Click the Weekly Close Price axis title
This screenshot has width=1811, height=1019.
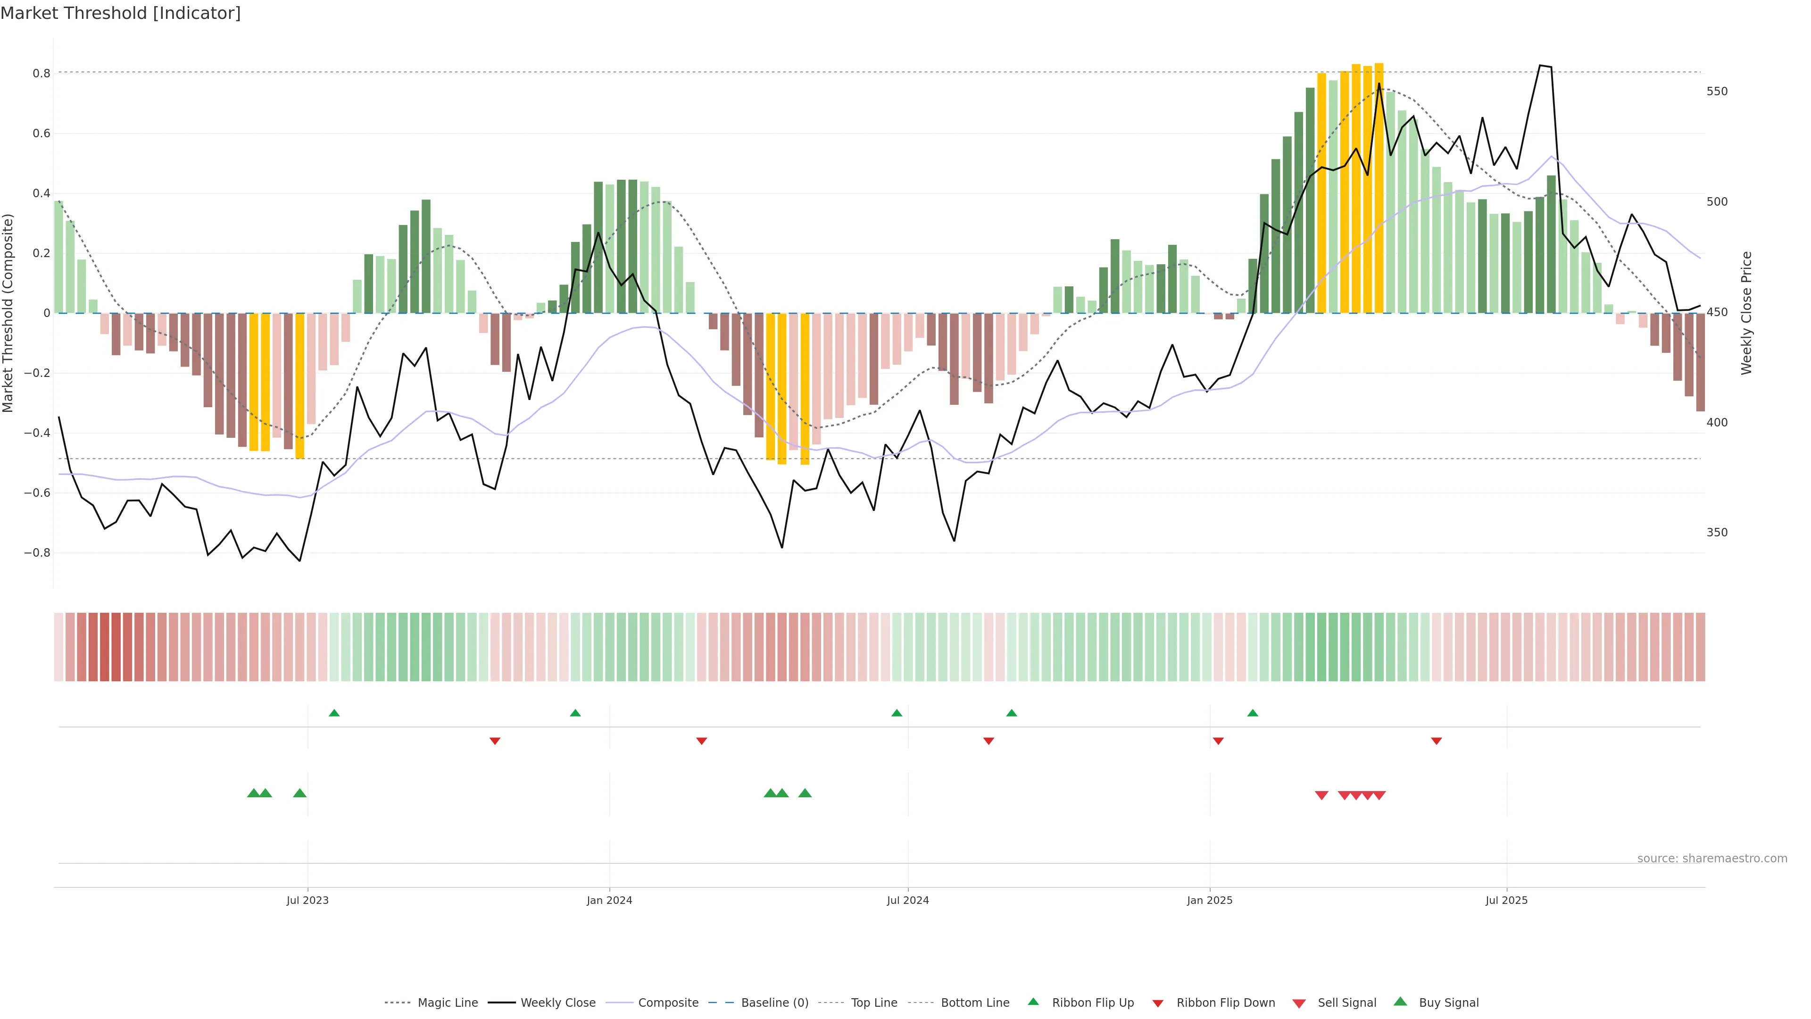tap(1746, 313)
